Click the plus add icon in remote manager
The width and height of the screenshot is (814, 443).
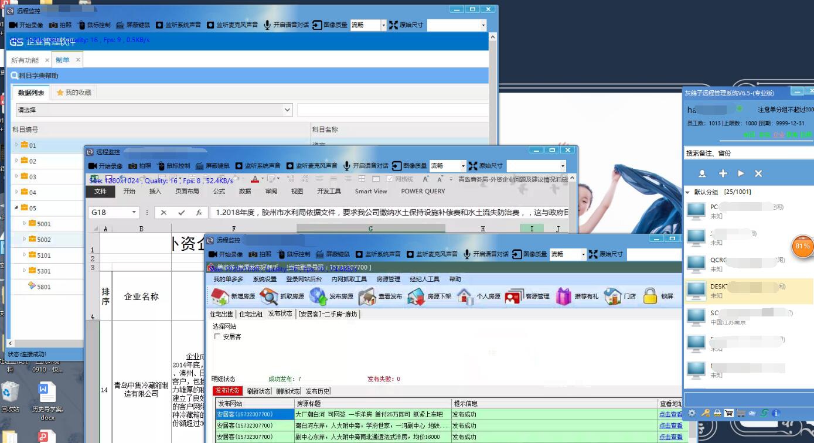(x=723, y=173)
